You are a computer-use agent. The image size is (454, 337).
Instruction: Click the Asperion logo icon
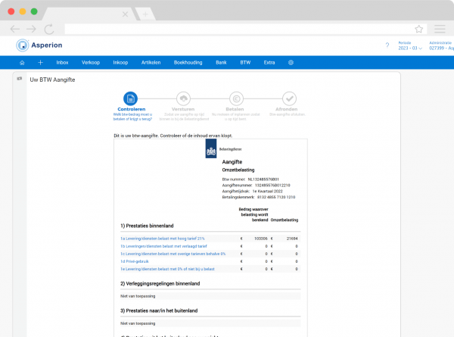pos(22,45)
